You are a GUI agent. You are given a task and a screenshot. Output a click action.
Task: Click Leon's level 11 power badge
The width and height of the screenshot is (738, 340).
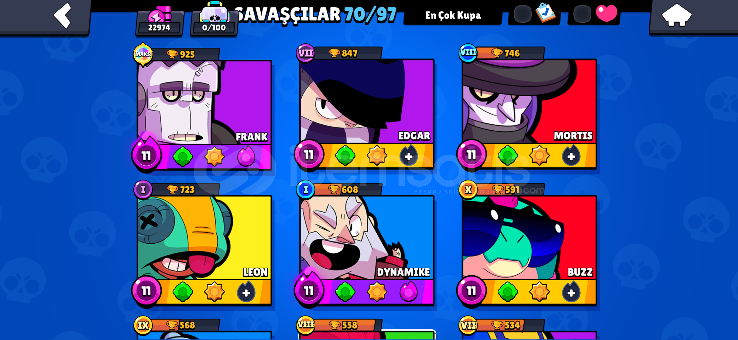[146, 291]
